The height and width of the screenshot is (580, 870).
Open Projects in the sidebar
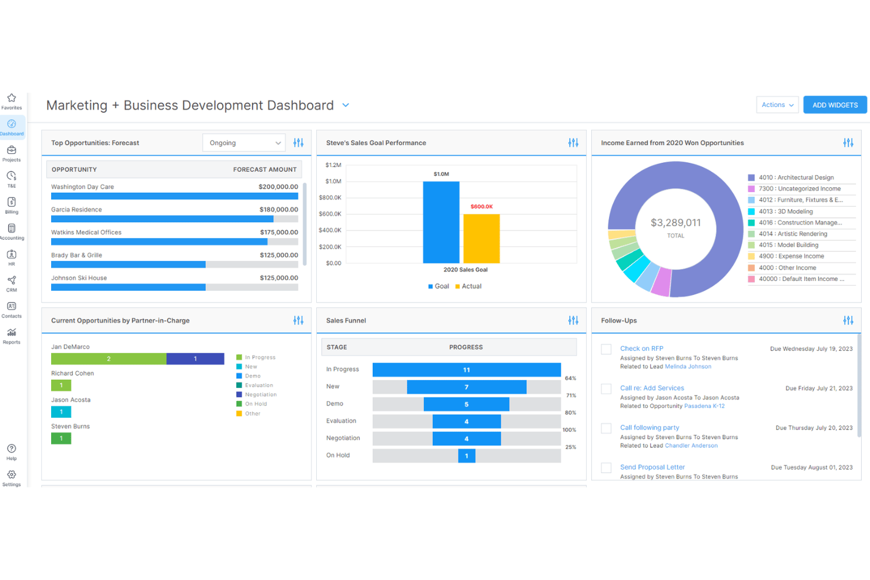(x=12, y=153)
